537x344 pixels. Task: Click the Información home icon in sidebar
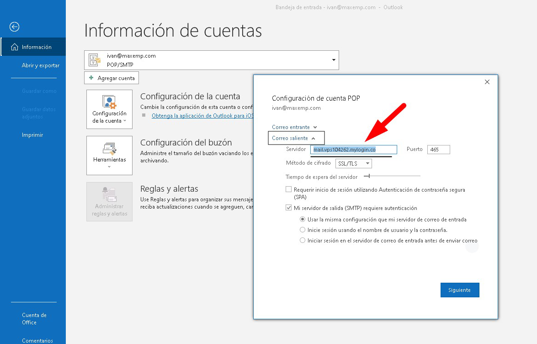click(x=15, y=47)
